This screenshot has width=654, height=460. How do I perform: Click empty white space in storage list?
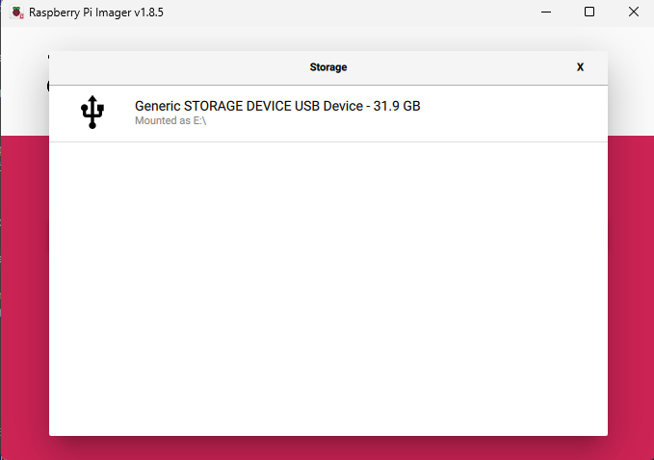coord(327,289)
